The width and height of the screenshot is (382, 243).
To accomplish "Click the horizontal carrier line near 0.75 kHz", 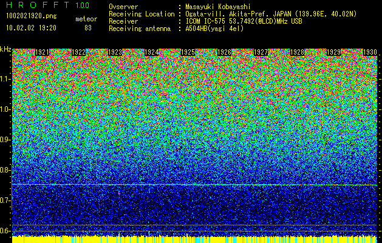I will [195, 185].
